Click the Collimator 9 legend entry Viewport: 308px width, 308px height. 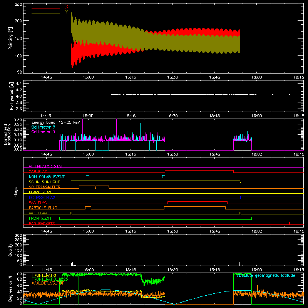pos(43,132)
